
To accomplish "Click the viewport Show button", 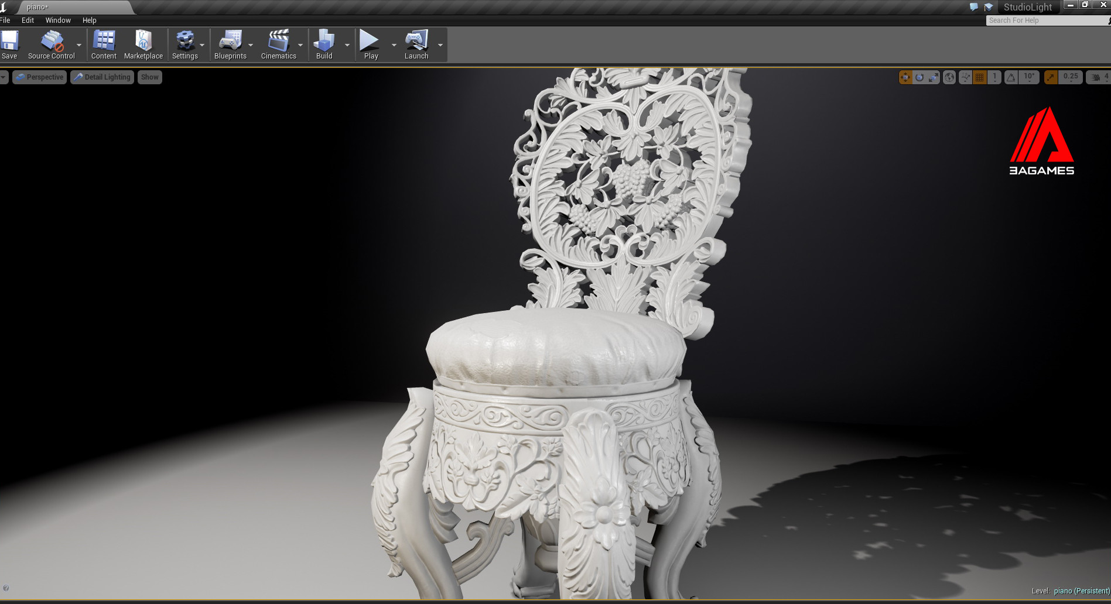I will pos(150,77).
